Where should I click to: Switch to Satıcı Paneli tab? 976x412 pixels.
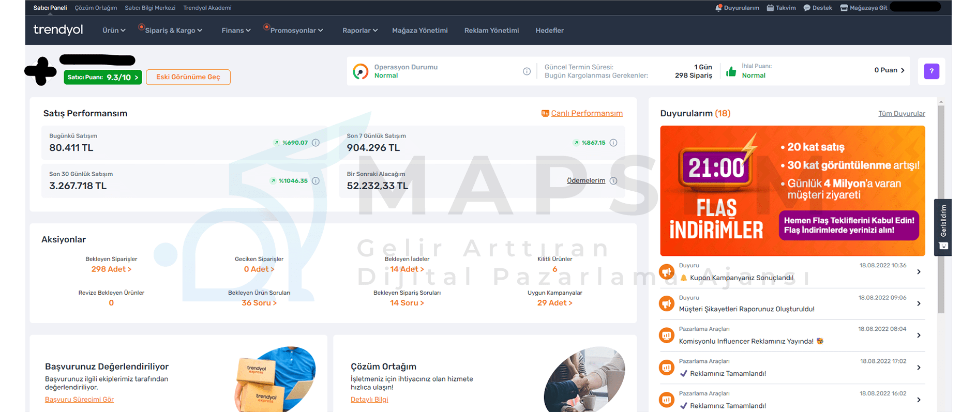(50, 8)
